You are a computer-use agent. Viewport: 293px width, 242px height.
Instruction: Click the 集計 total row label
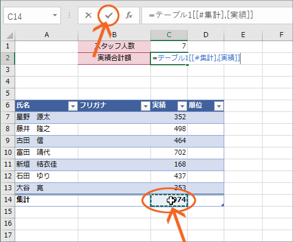point(23,200)
